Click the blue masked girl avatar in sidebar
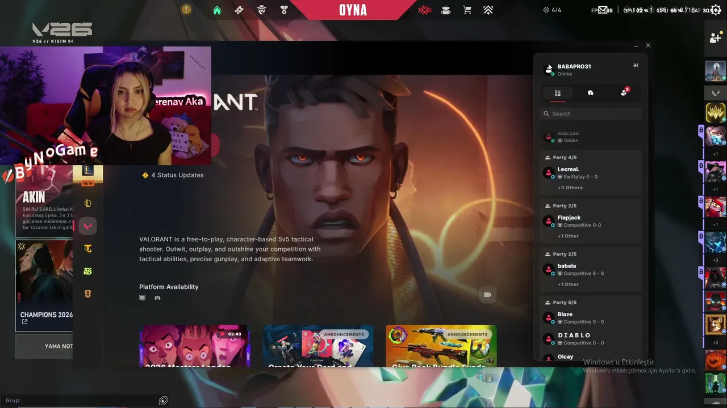This screenshot has width=727, height=408. pos(716,136)
